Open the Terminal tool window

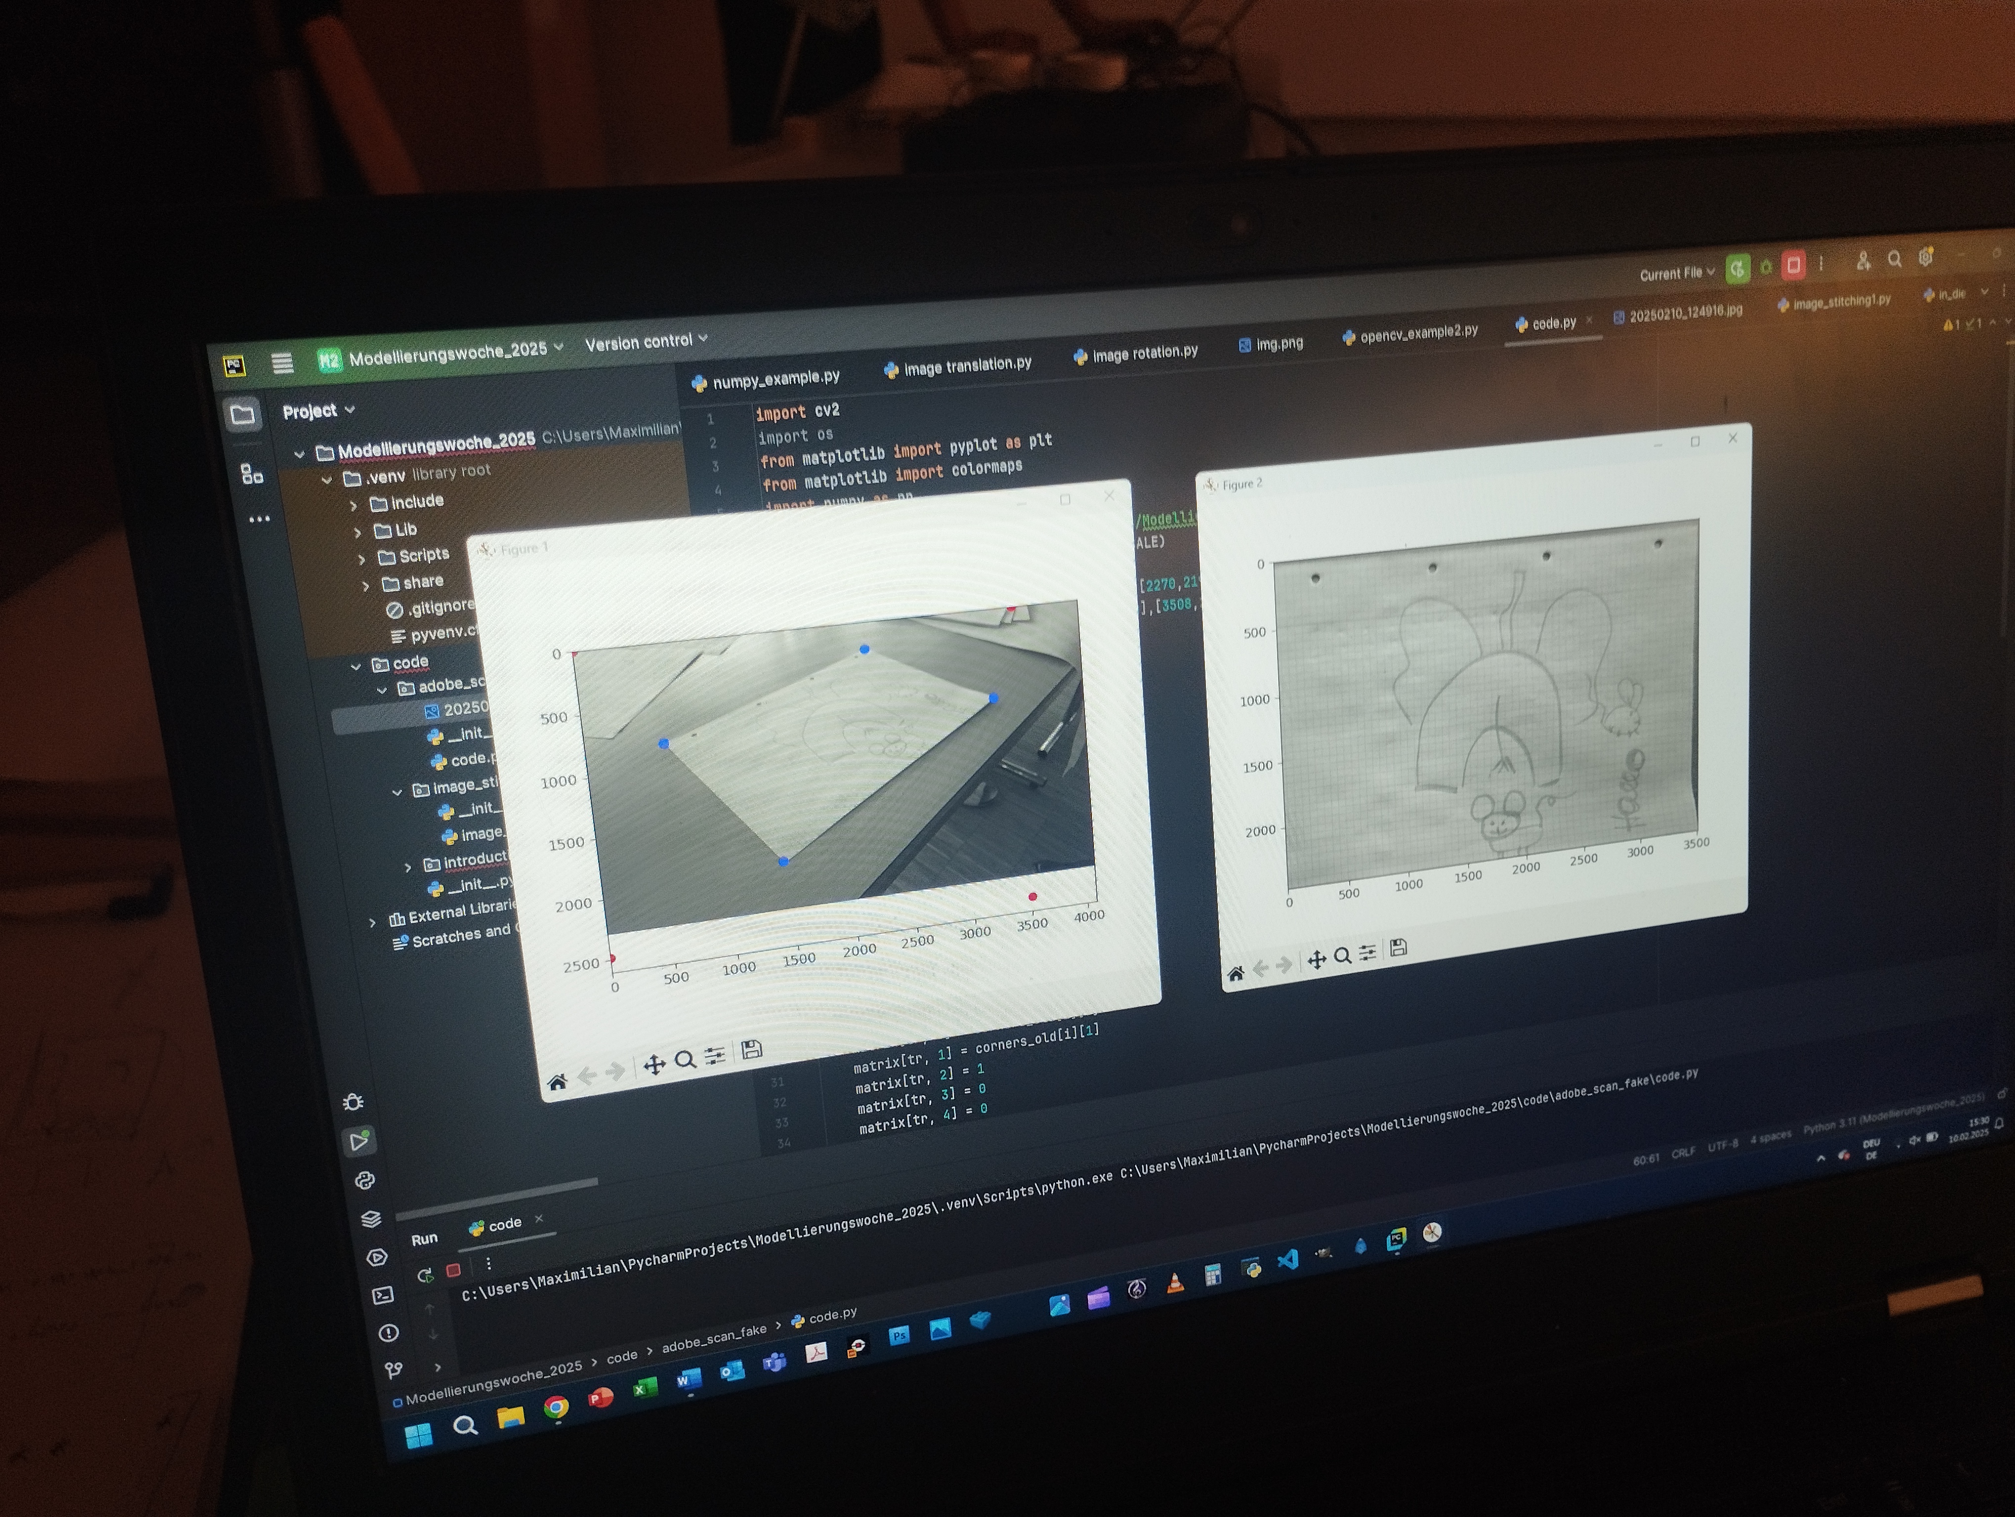tap(384, 1296)
